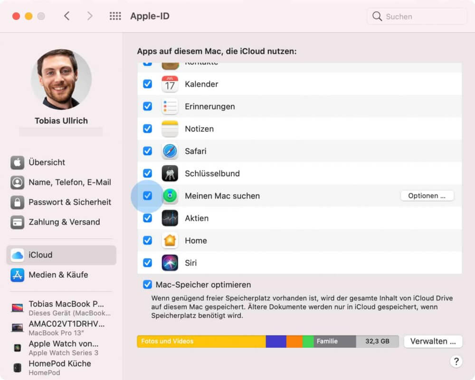
Task: Toggle the Home checkbox
Action: 148,240
